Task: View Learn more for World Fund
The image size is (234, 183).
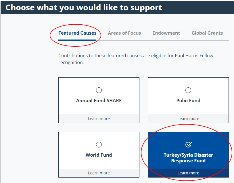Action: [x=99, y=173]
